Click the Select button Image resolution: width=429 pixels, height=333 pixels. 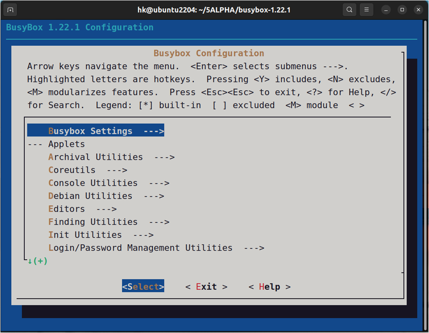143,286
